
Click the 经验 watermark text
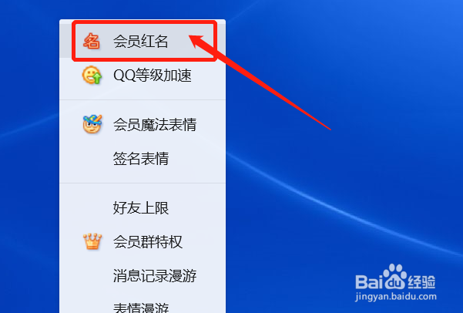[x=421, y=282]
